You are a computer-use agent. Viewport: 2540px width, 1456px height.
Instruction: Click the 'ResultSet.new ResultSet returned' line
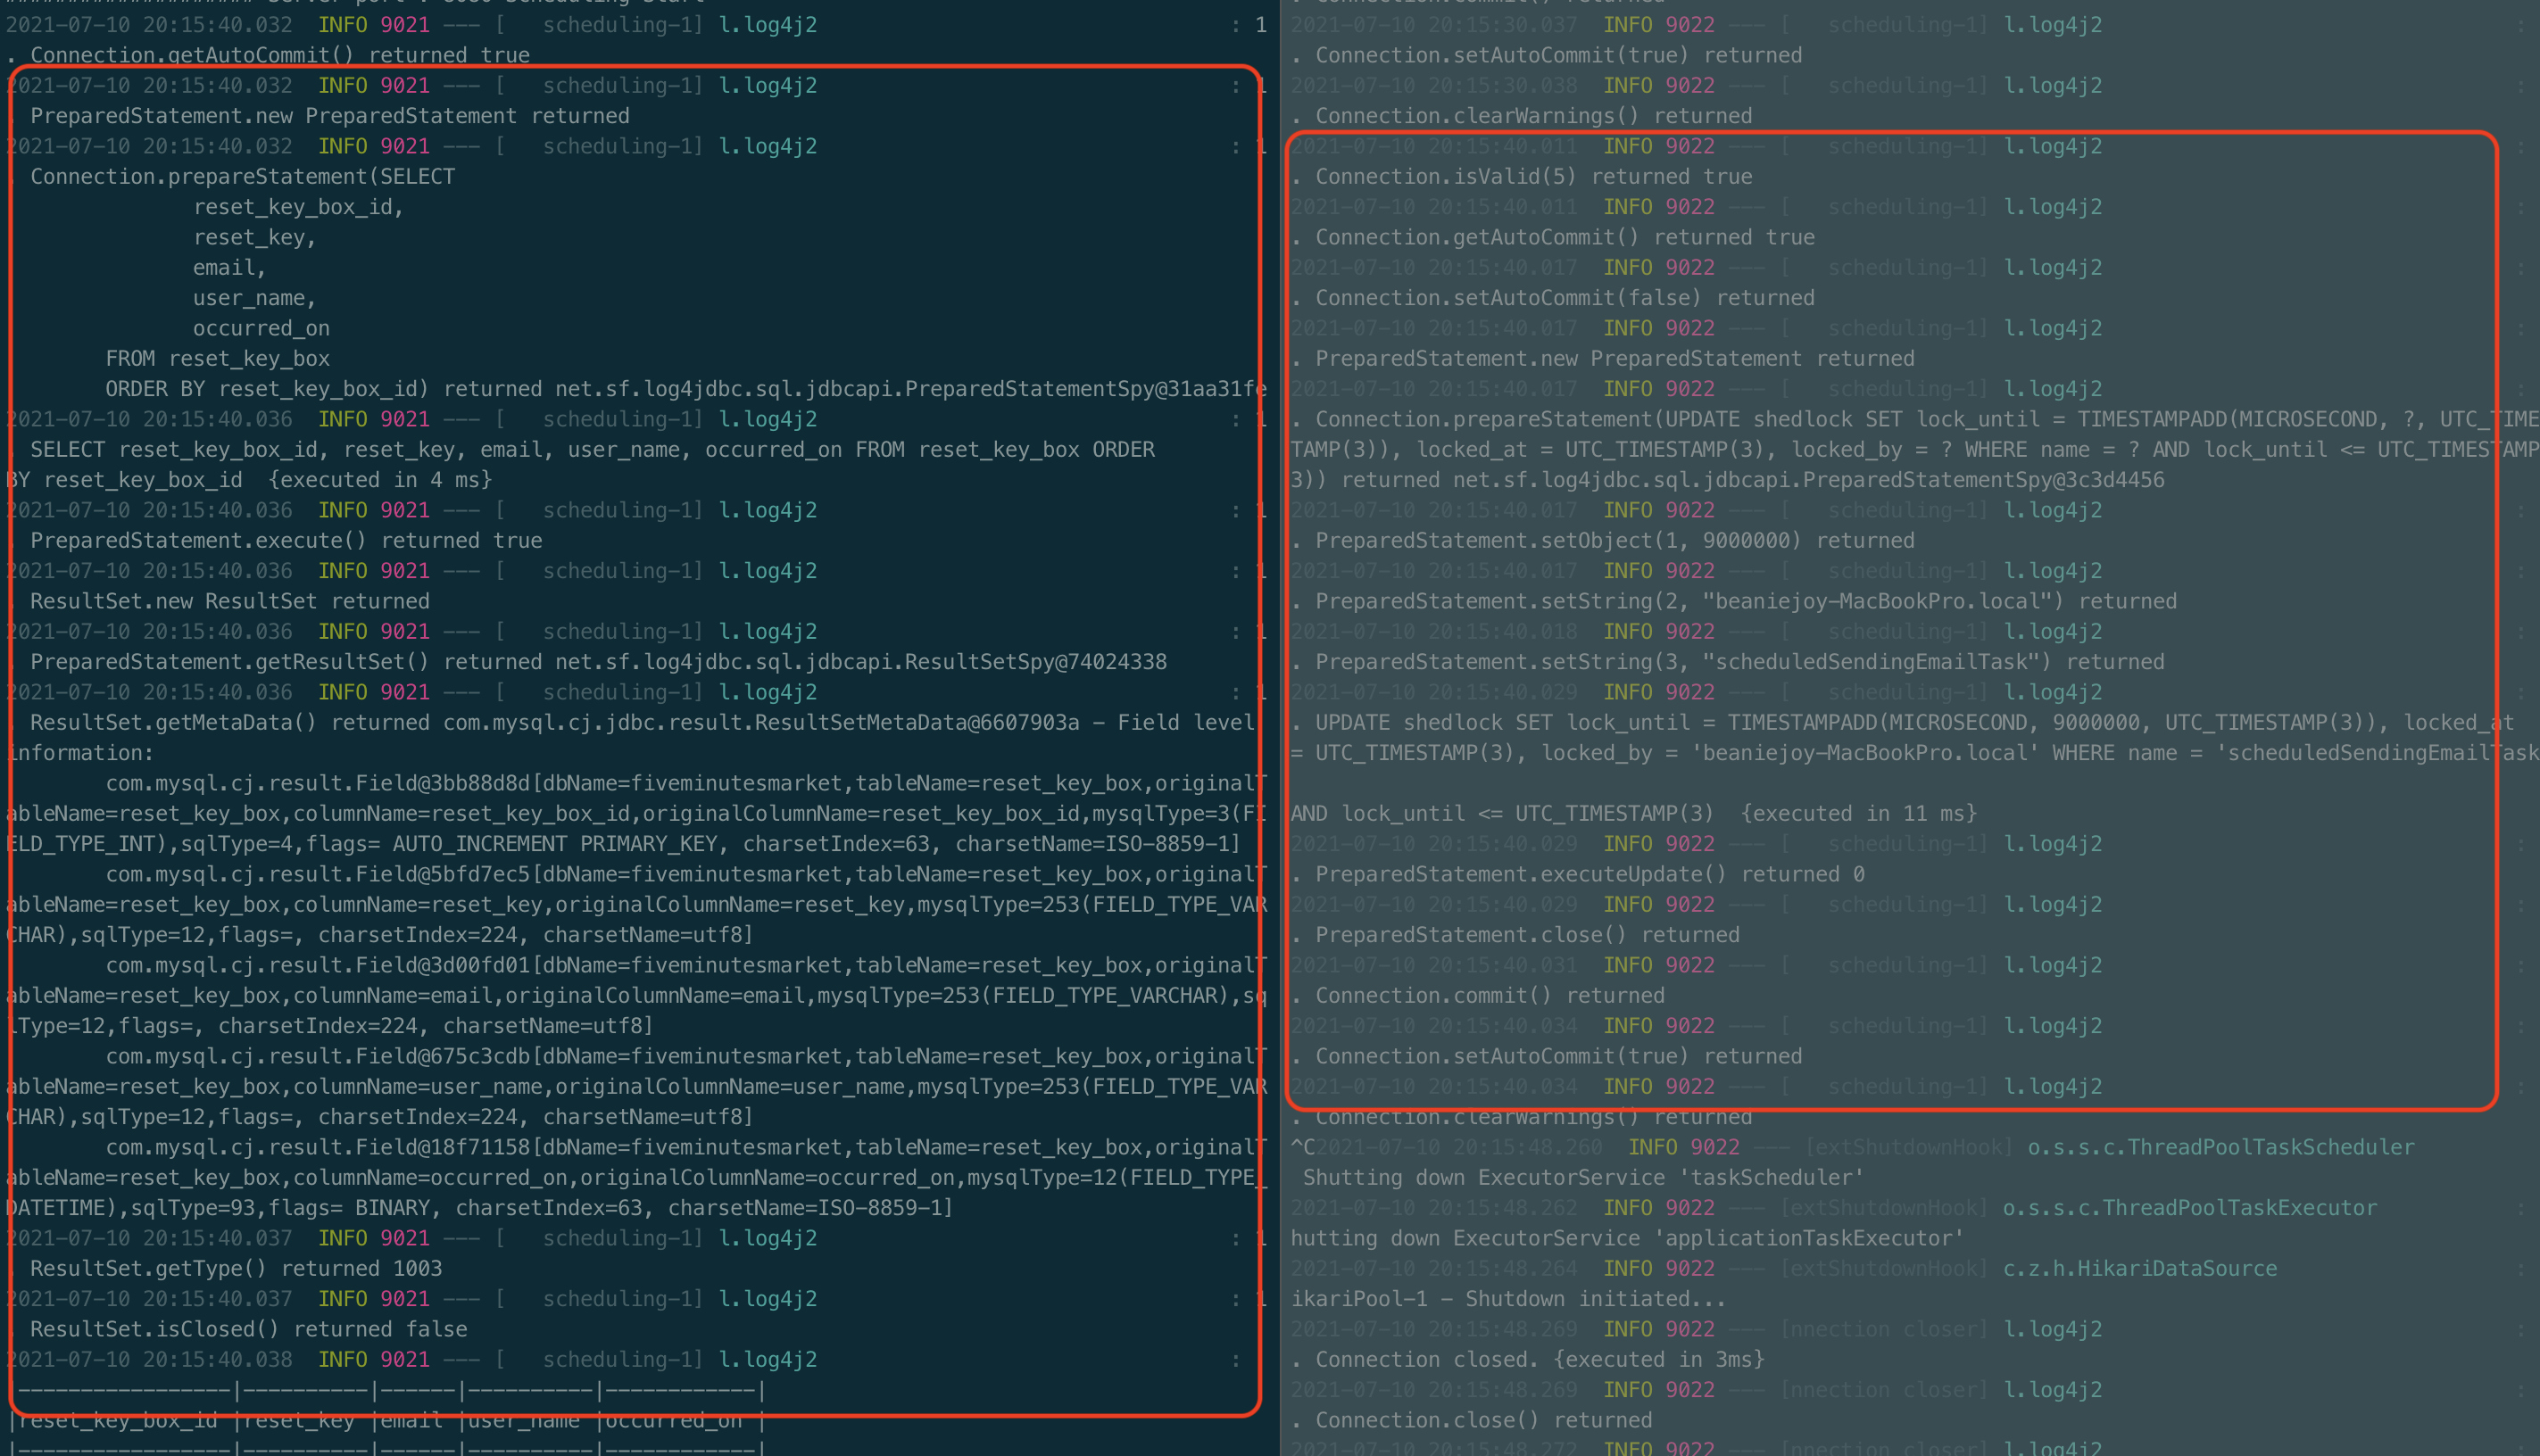229,601
